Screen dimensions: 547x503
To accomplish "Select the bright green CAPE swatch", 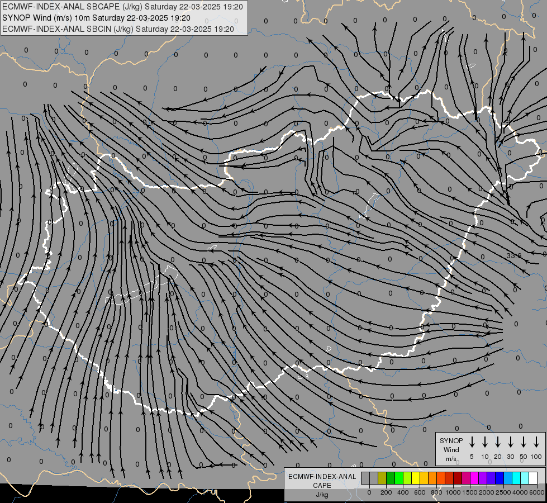I will tap(399, 478).
